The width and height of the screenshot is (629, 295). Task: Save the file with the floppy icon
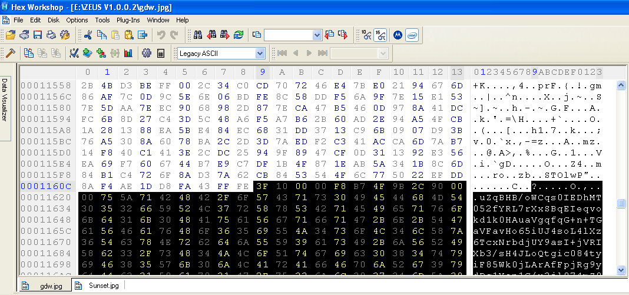38,35
